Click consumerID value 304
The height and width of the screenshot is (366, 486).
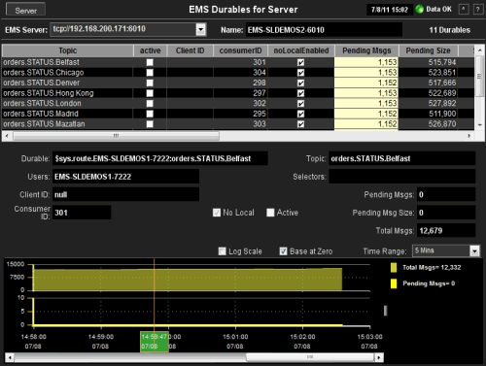tap(260, 73)
